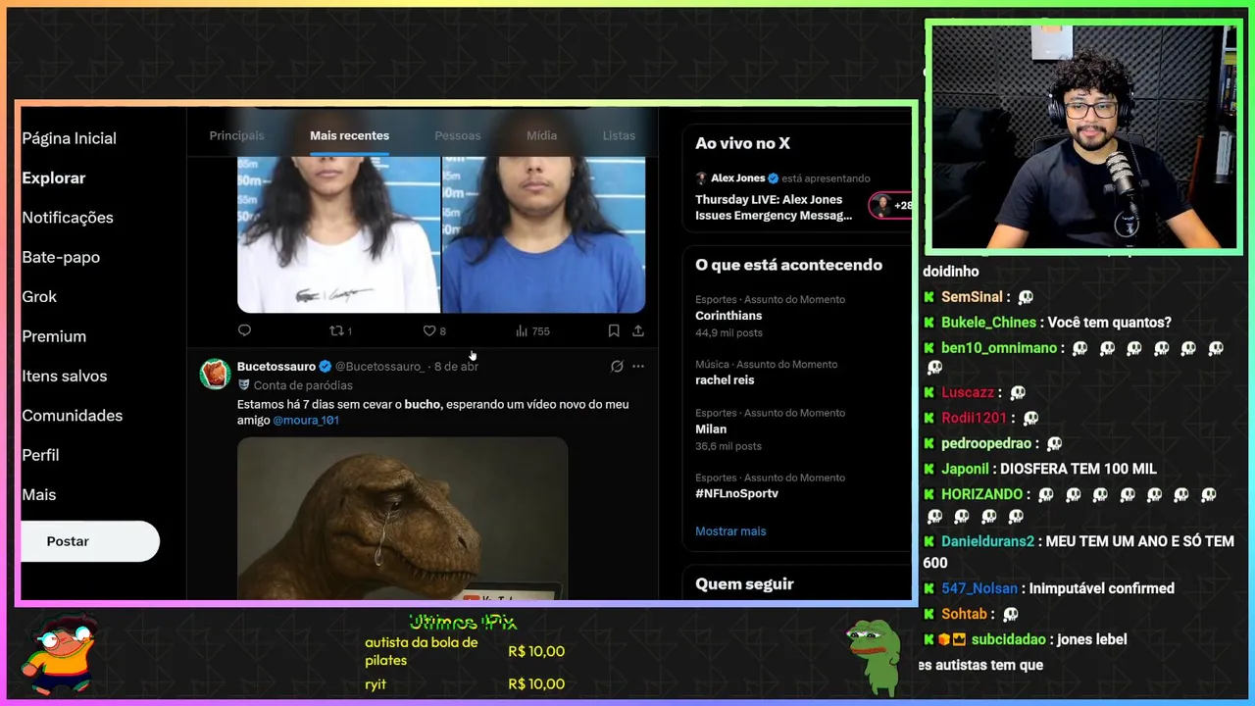1255x706 pixels.
Task: Open the left mugshot photo of woman
Action: point(338,234)
